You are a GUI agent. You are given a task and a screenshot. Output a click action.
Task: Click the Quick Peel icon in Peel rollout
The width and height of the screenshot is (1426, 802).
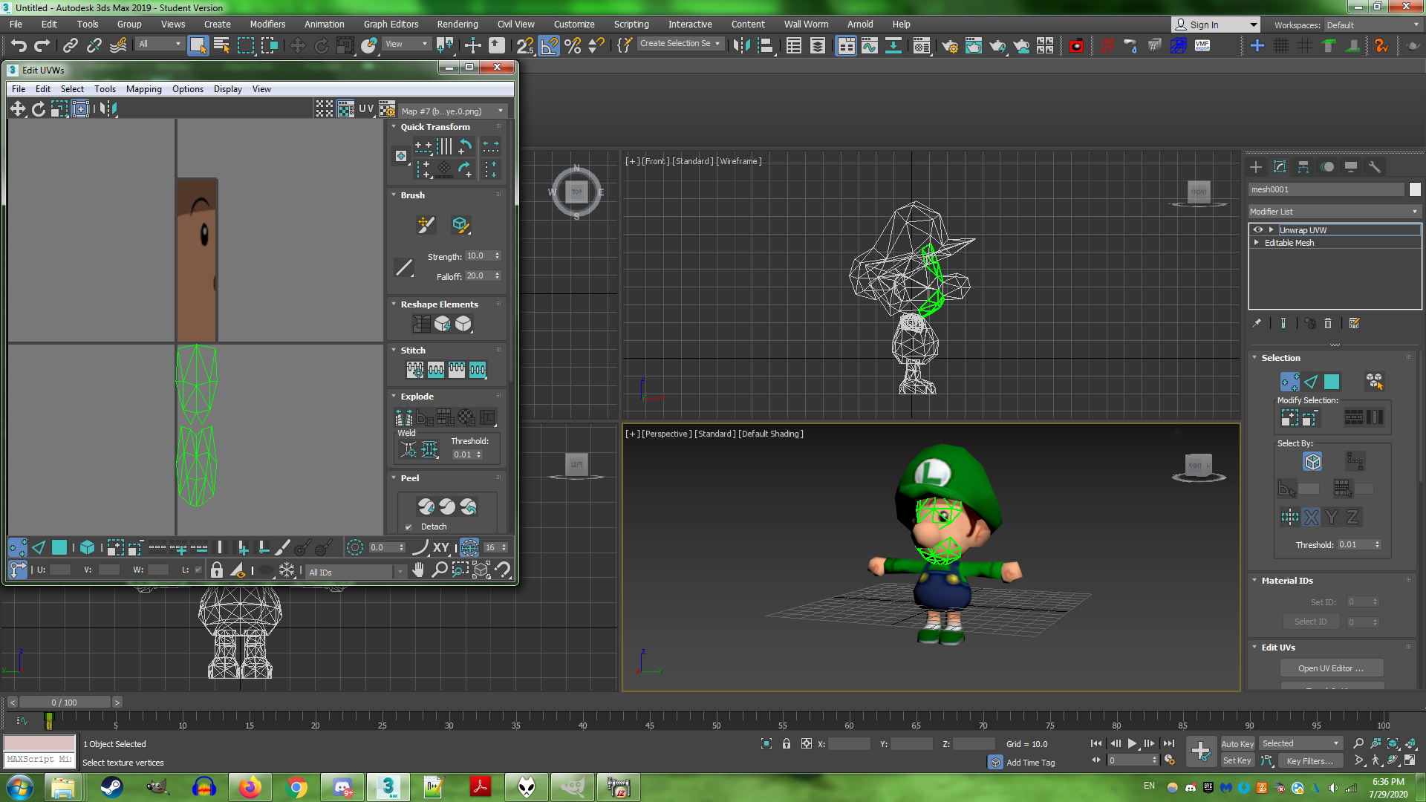426,506
